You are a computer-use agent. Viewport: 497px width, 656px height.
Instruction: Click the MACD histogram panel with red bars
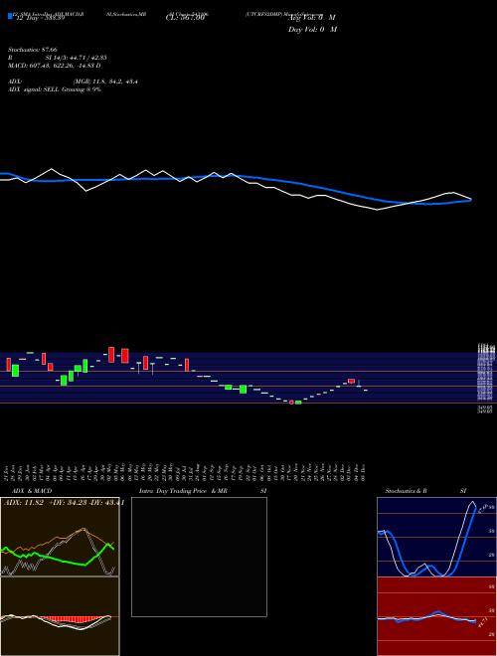click(60, 616)
